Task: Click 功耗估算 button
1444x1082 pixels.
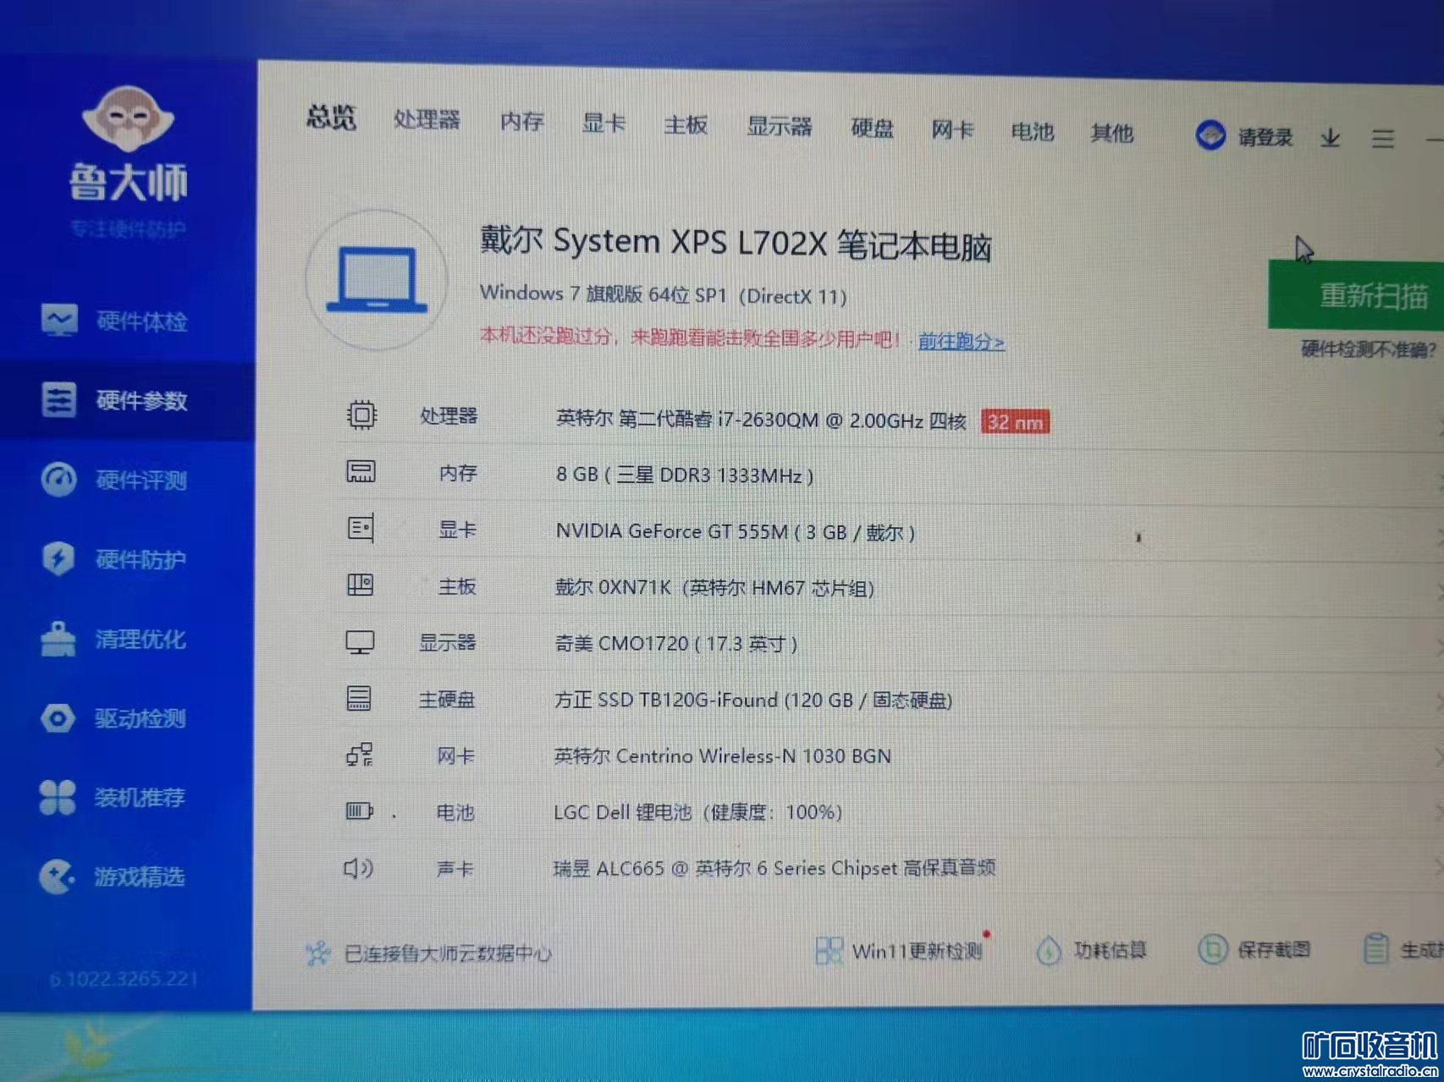Action: (x=1092, y=950)
